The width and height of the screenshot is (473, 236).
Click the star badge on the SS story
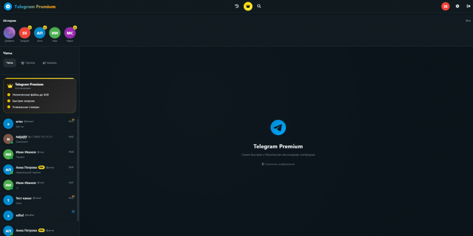(30, 27)
